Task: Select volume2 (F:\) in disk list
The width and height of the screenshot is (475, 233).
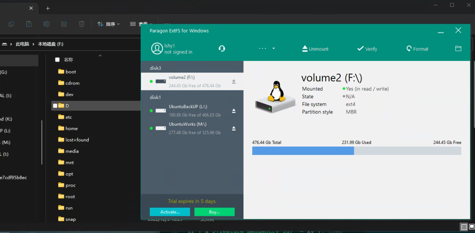Action: (x=192, y=81)
